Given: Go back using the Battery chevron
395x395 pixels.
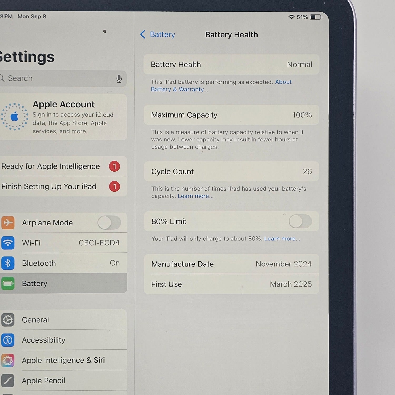Looking at the screenshot, I should click(143, 34).
